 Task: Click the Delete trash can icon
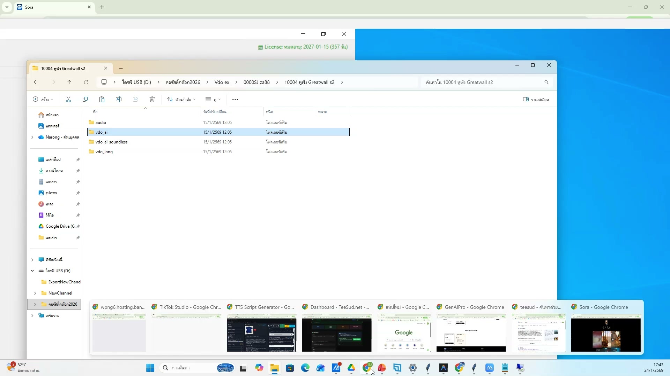152,100
